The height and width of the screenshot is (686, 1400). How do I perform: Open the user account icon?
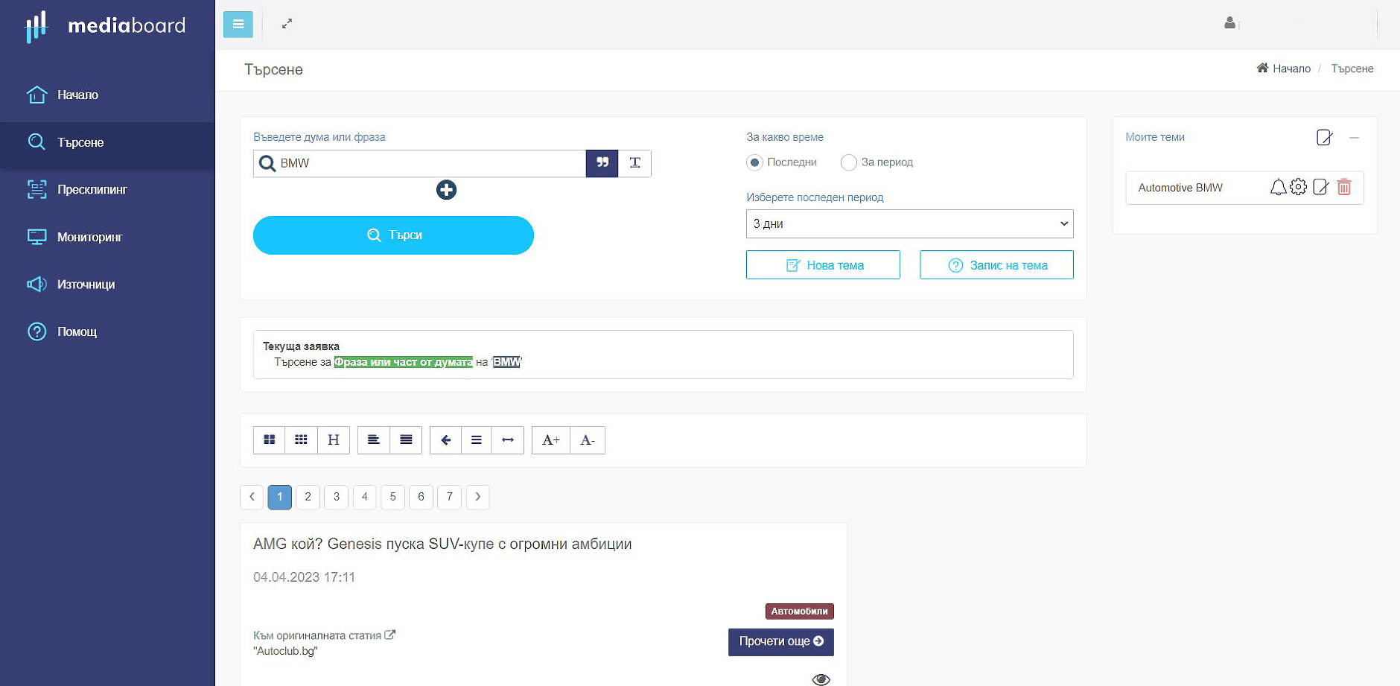click(x=1229, y=23)
